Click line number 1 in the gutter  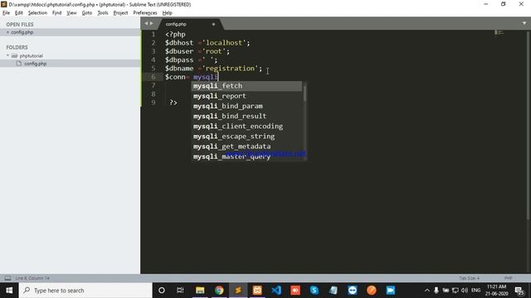click(x=153, y=35)
